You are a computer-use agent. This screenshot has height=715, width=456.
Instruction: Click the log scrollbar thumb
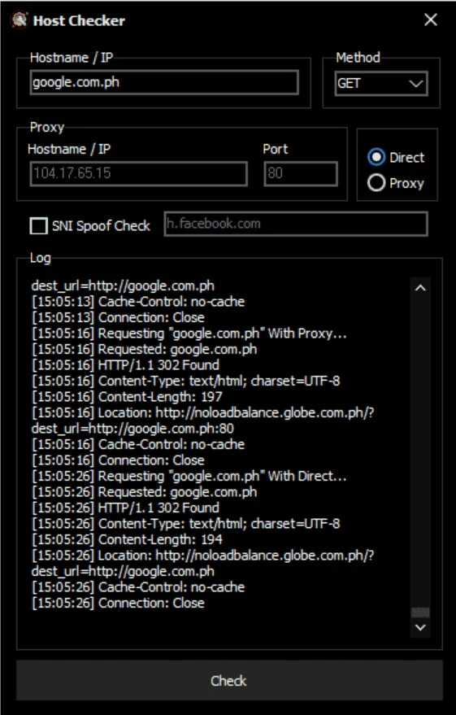[420, 613]
